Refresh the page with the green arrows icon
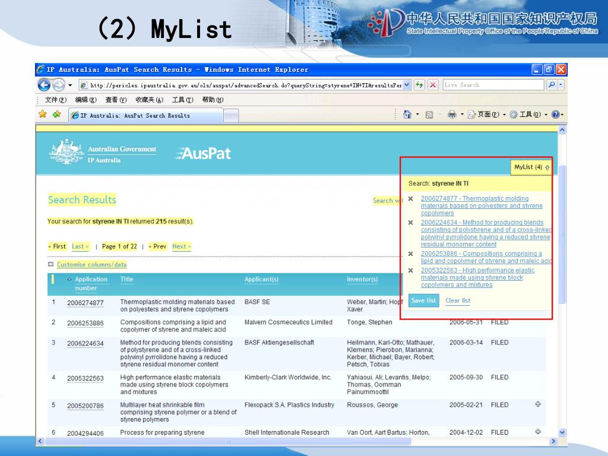 (x=419, y=84)
